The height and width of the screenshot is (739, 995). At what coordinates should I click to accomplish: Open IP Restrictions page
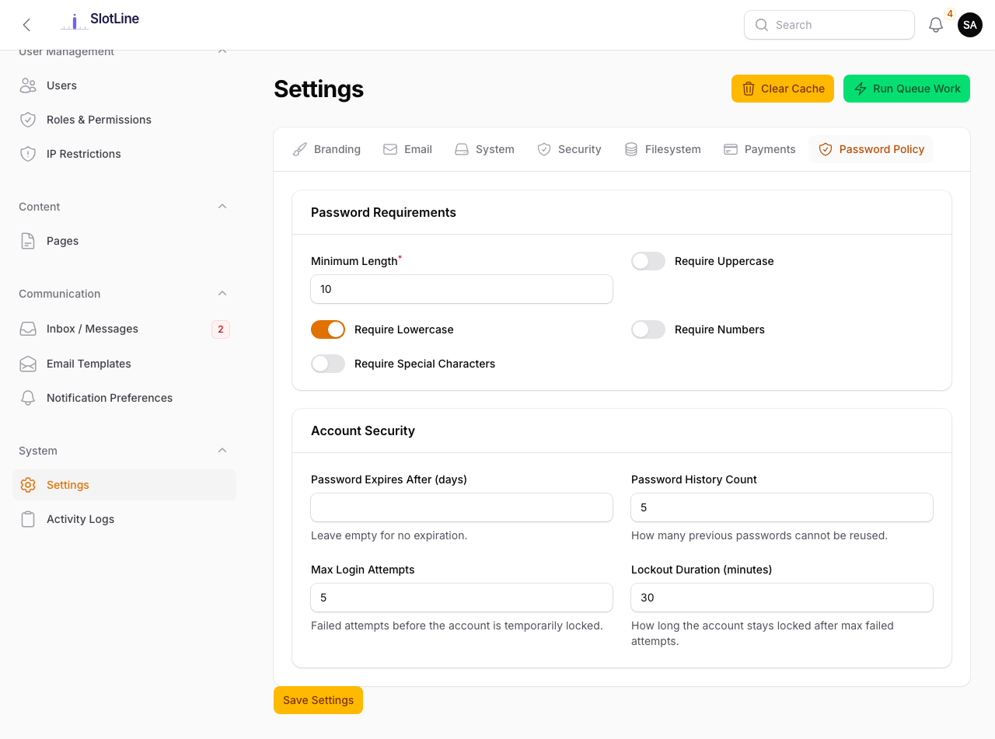pos(124,154)
